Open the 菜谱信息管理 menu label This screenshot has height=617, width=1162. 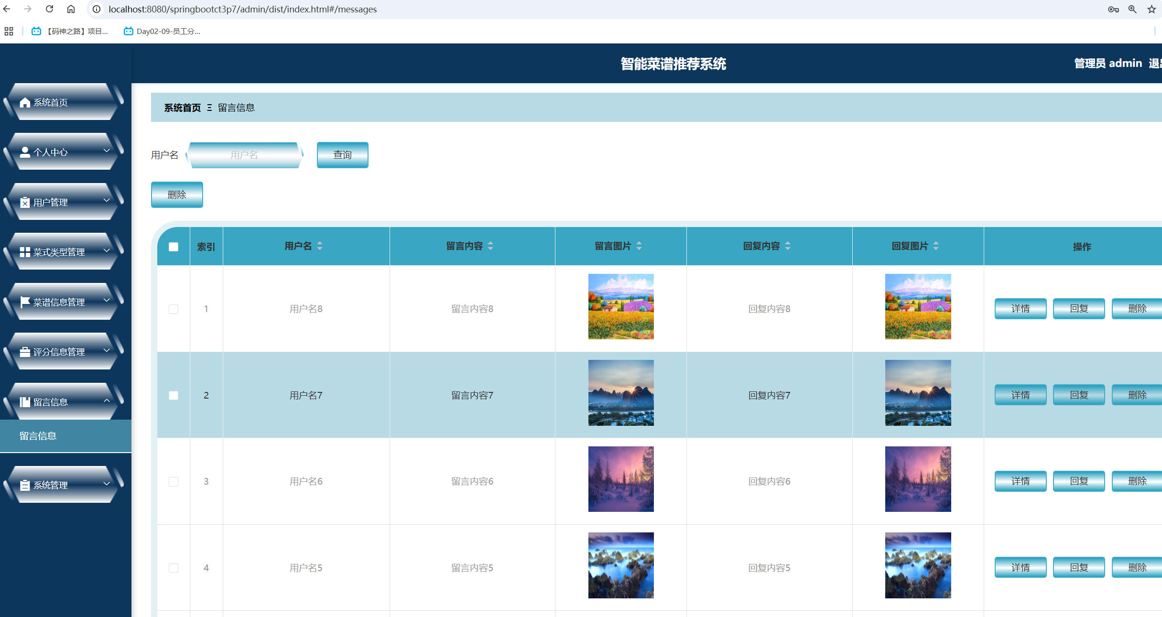[59, 302]
